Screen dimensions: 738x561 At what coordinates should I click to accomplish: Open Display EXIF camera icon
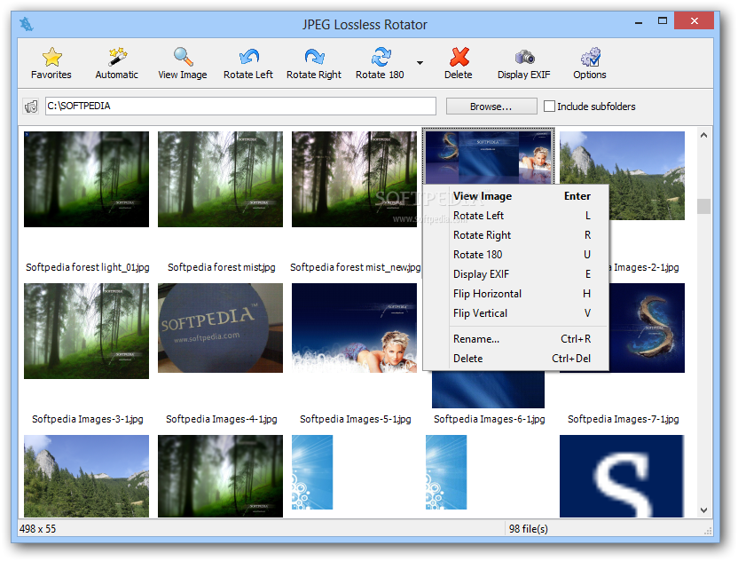click(524, 57)
